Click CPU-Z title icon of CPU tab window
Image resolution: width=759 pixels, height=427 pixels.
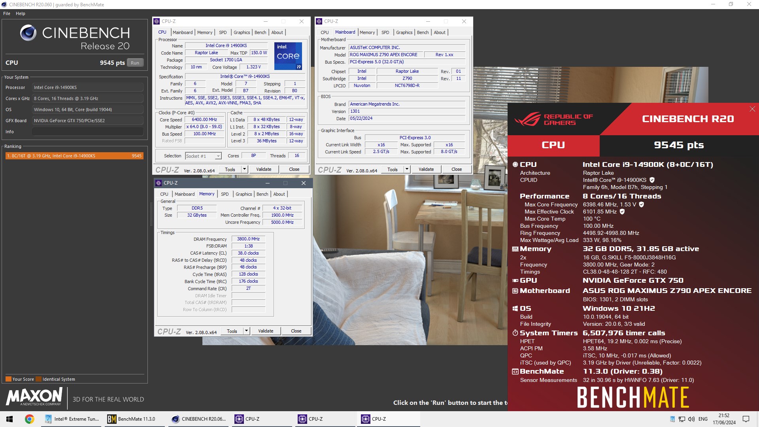click(x=157, y=21)
